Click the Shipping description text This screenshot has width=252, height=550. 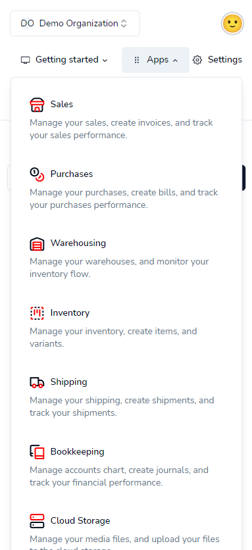[x=122, y=407]
